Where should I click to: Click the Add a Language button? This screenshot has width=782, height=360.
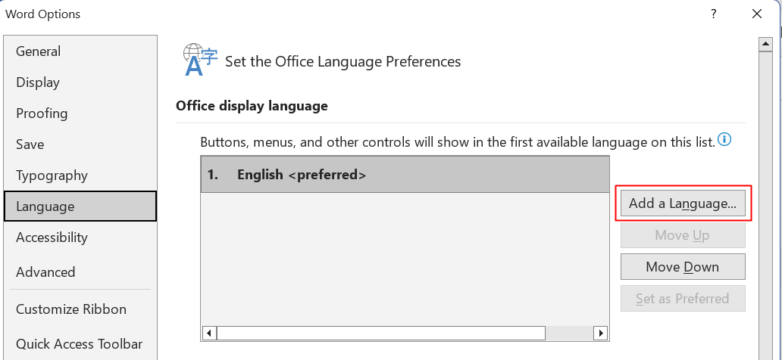(x=683, y=203)
